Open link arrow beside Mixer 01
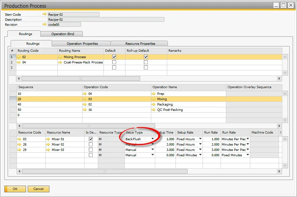Image resolution: width=297 pixels, height=197 pixels. coord(48,139)
